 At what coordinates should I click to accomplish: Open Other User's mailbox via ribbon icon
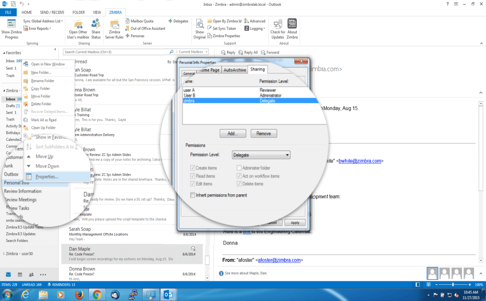(x=78, y=28)
